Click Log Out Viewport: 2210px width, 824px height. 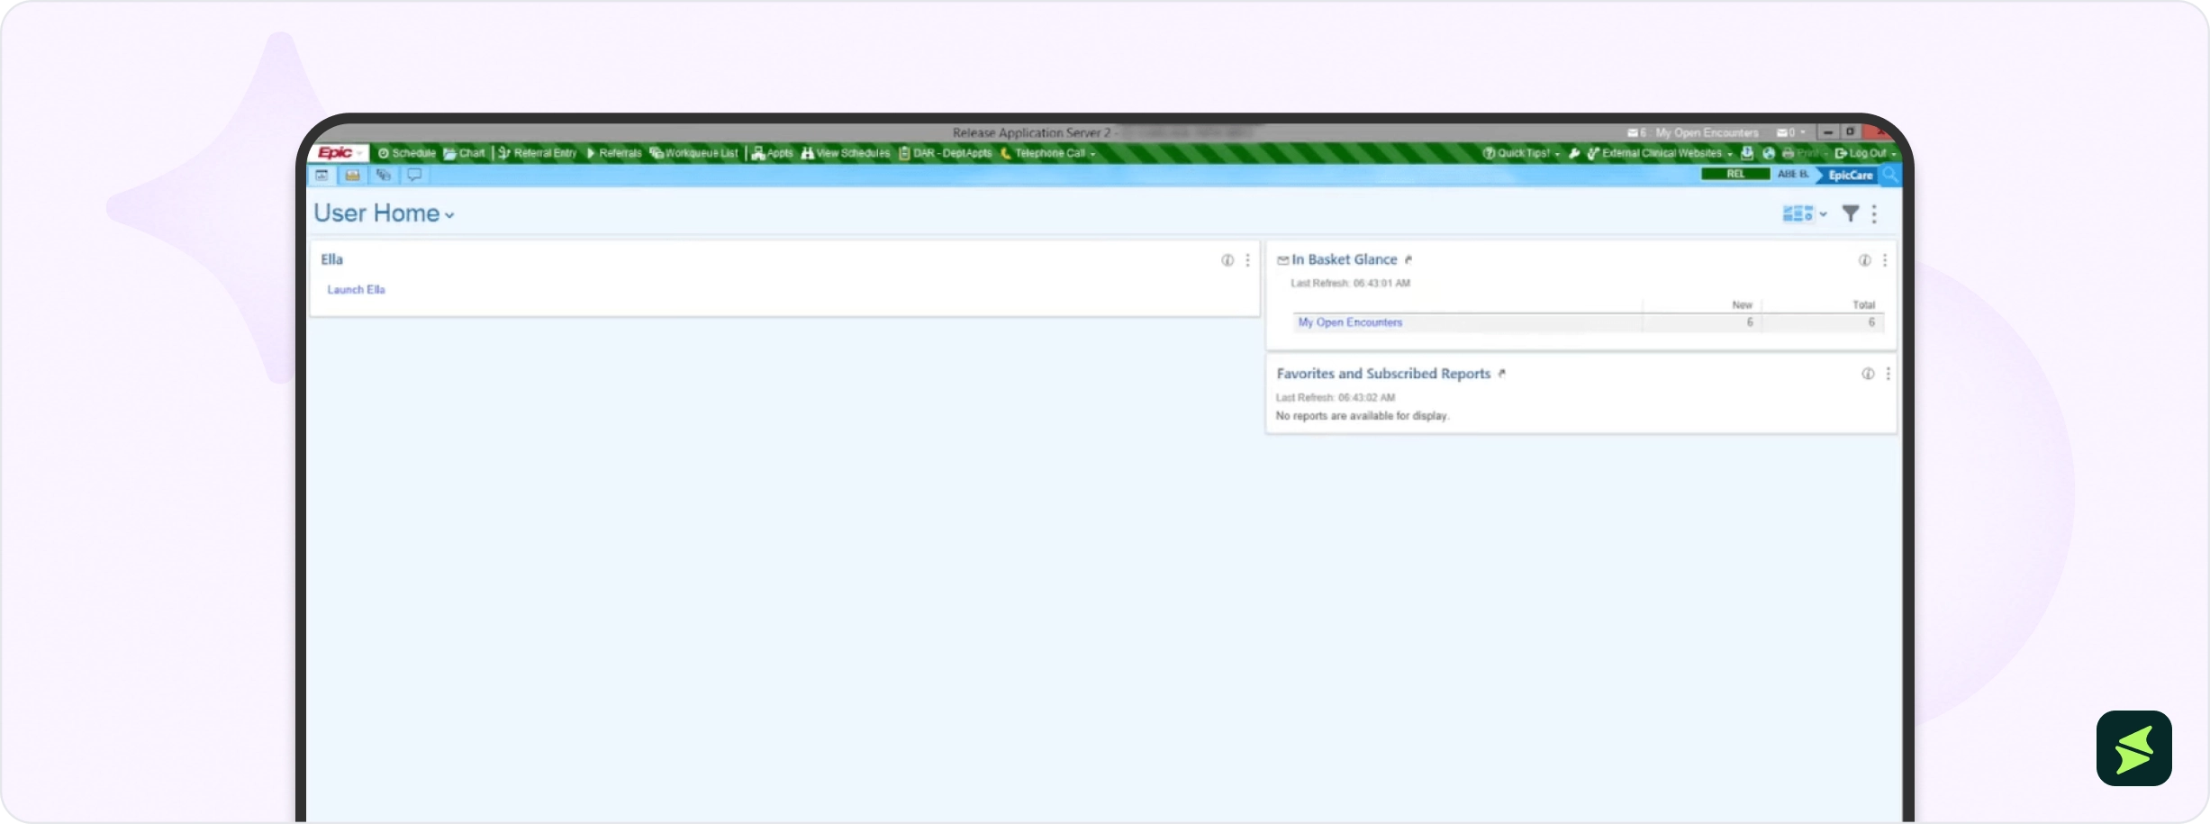[1861, 153]
